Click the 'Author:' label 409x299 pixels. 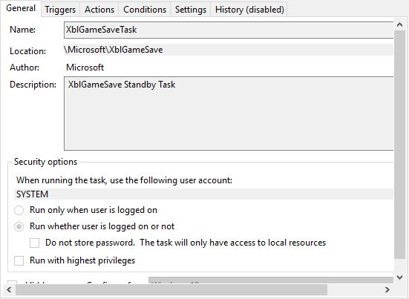pyautogui.click(x=24, y=68)
